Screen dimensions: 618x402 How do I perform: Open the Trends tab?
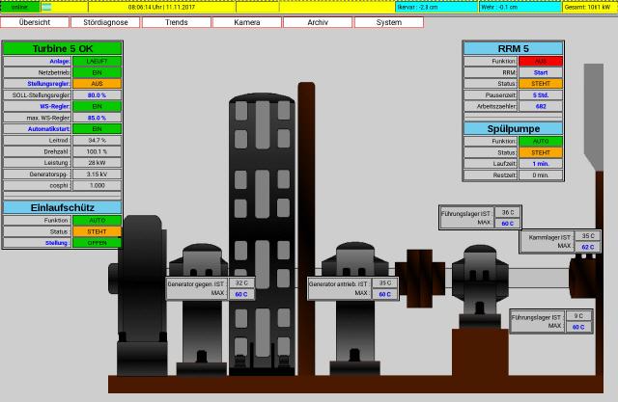[177, 21]
